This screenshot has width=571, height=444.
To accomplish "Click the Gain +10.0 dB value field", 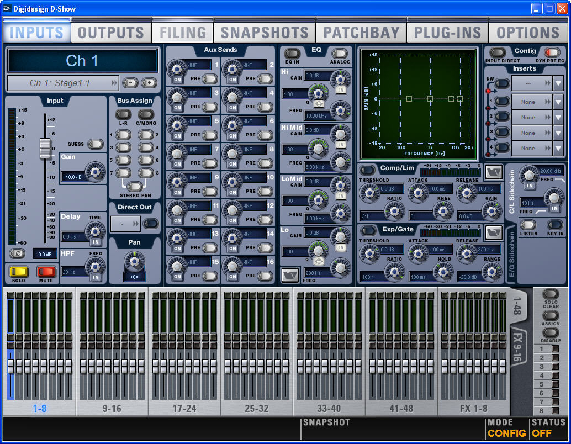I will coord(73,177).
